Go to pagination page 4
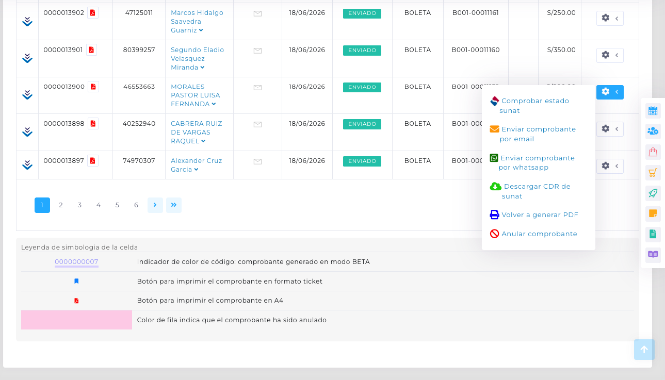665x380 pixels. click(99, 205)
